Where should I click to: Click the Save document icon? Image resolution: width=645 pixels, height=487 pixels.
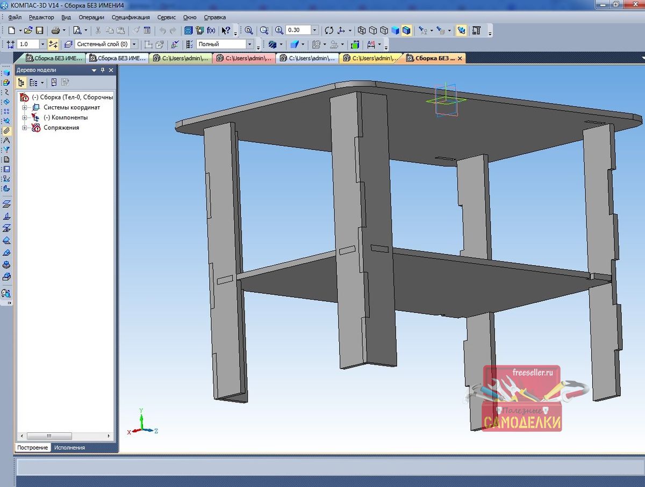[x=39, y=31]
